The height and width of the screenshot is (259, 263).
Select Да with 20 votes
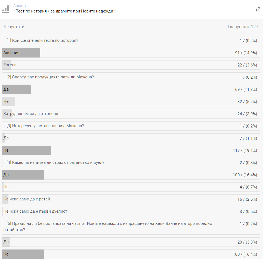131,242
